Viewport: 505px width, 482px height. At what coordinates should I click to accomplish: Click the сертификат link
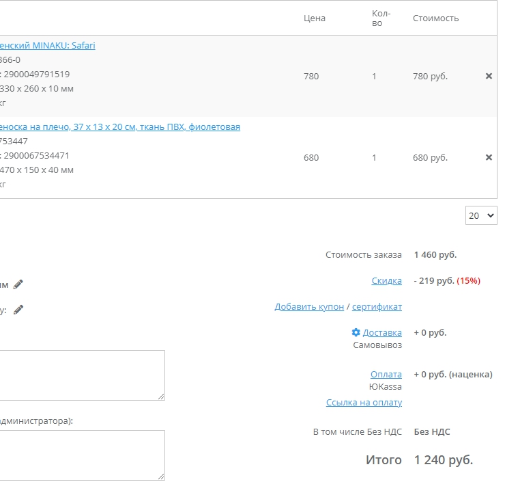click(377, 306)
